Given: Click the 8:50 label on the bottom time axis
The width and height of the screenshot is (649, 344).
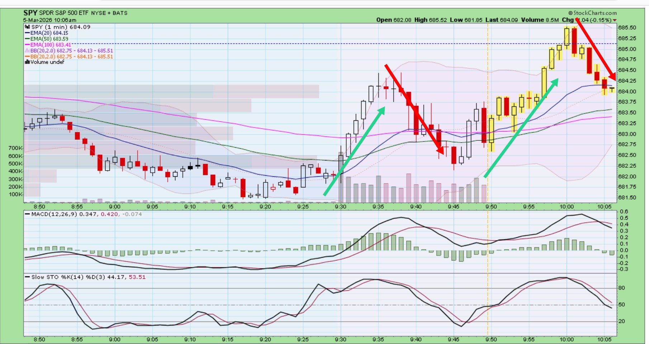Looking at the screenshot, I should [39, 339].
